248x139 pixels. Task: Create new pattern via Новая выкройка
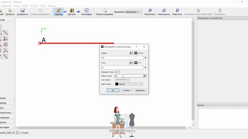(x=105, y=12)
